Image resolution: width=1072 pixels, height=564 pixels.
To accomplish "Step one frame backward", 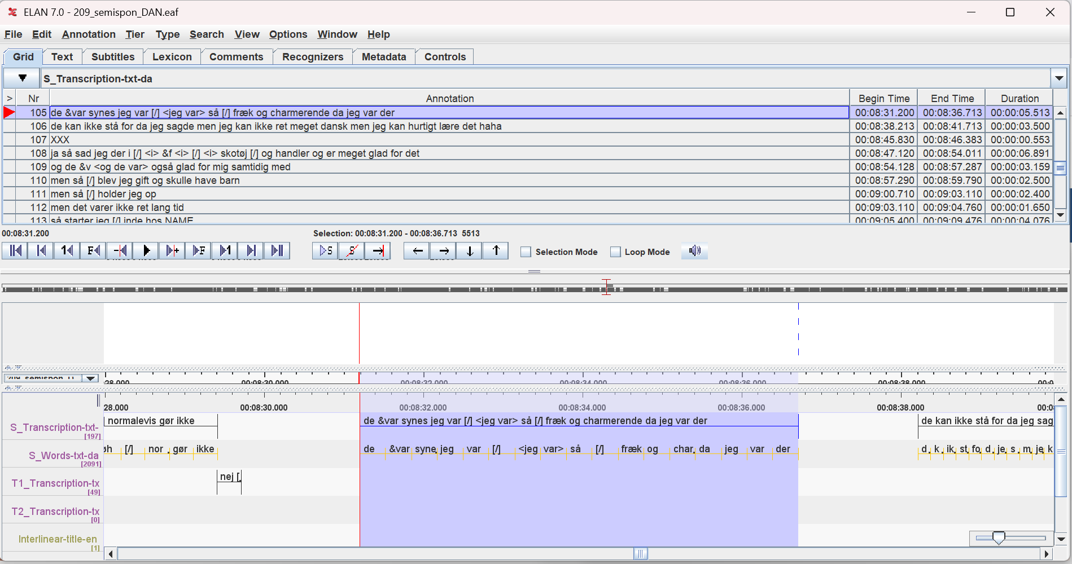I will (x=93, y=251).
